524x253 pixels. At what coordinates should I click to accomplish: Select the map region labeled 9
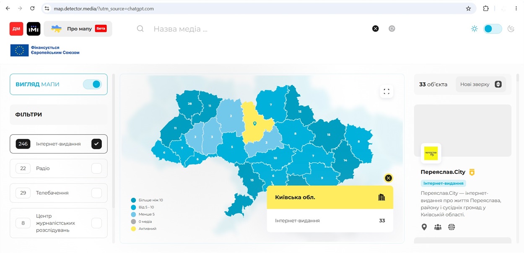(322, 178)
